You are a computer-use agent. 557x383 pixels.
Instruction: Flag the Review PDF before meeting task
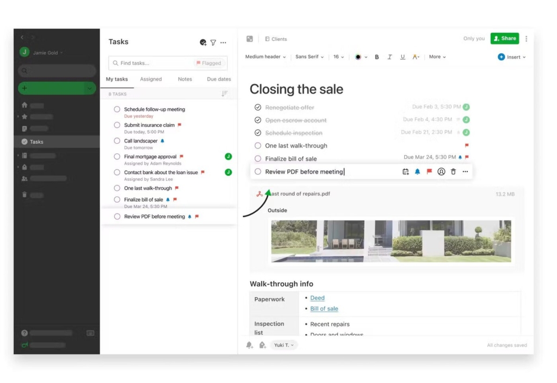pyautogui.click(x=429, y=171)
